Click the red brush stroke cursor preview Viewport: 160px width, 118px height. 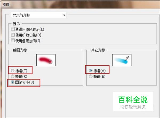pos(46,60)
